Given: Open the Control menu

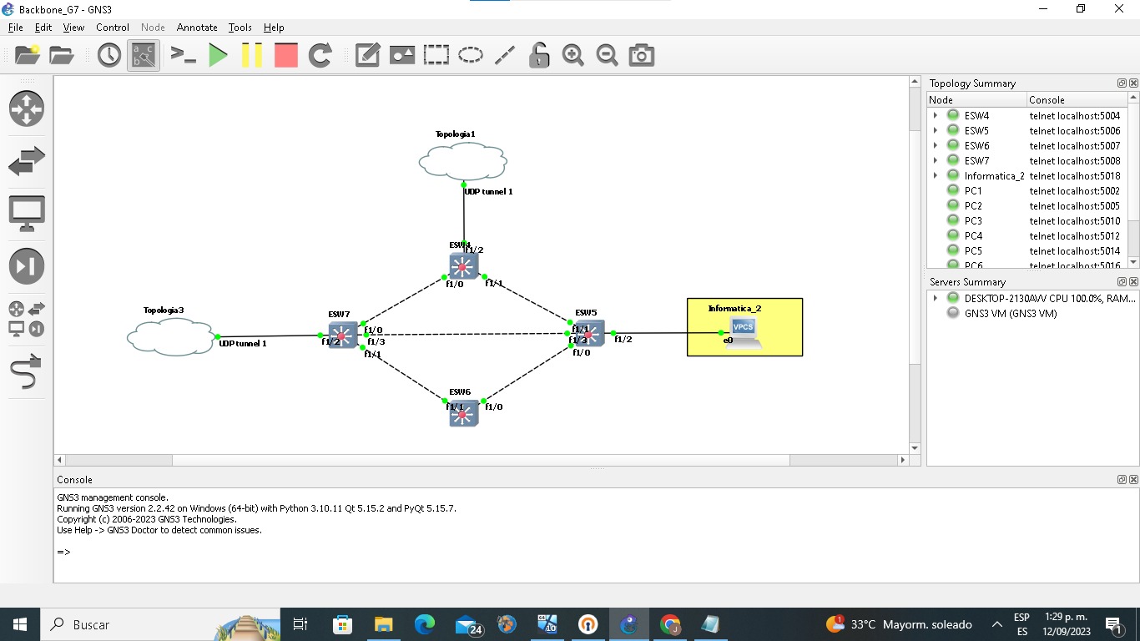Looking at the screenshot, I should [113, 28].
